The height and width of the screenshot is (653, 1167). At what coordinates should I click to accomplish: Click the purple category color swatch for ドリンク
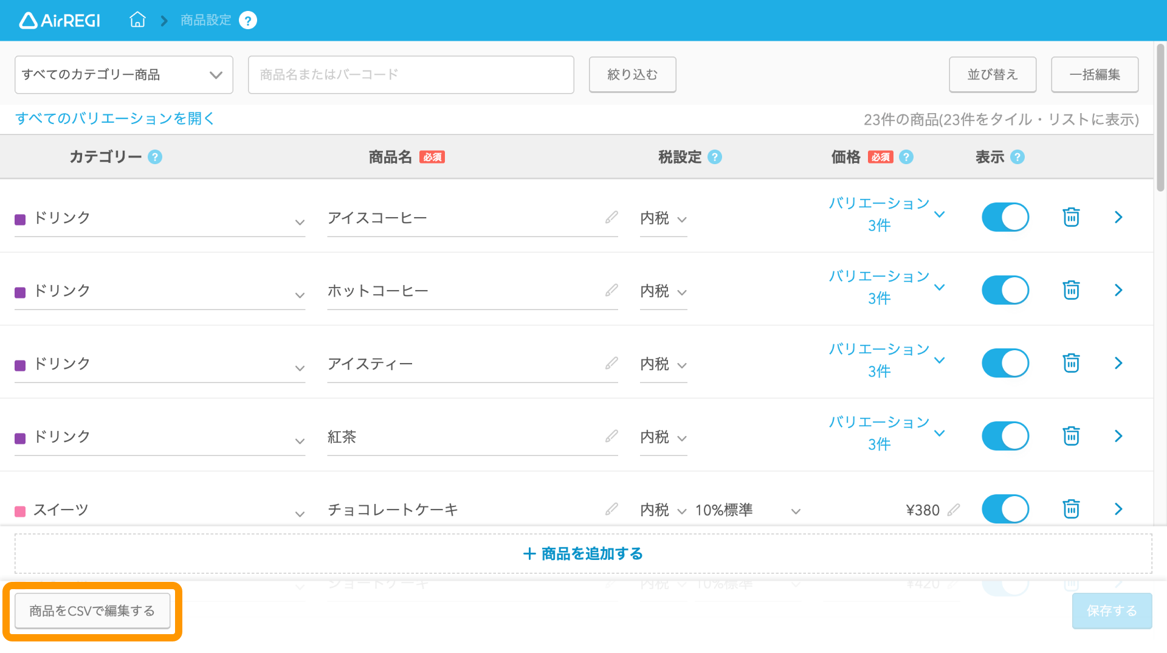pos(20,218)
